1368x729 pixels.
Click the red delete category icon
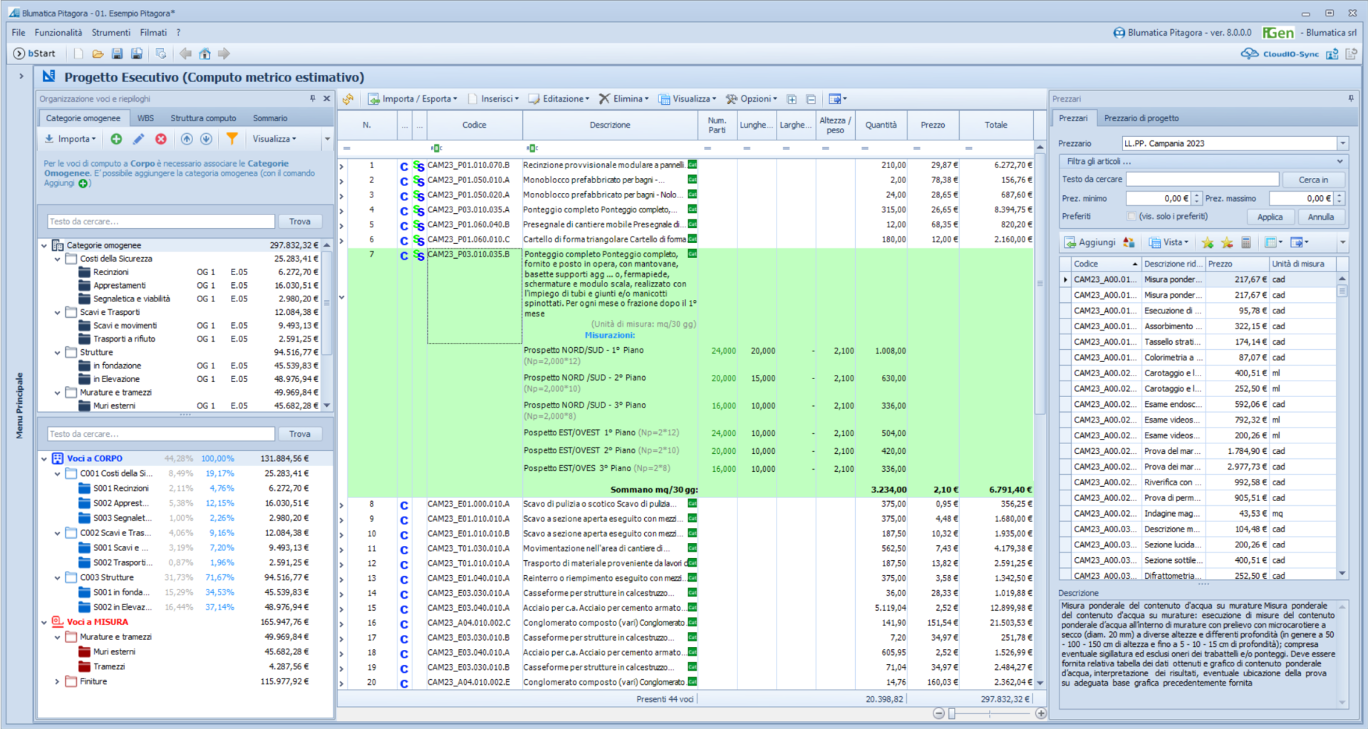pyautogui.click(x=161, y=139)
